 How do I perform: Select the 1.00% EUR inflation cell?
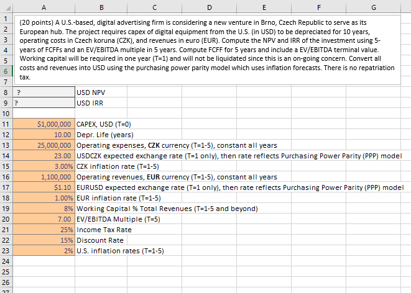[44, 198]
